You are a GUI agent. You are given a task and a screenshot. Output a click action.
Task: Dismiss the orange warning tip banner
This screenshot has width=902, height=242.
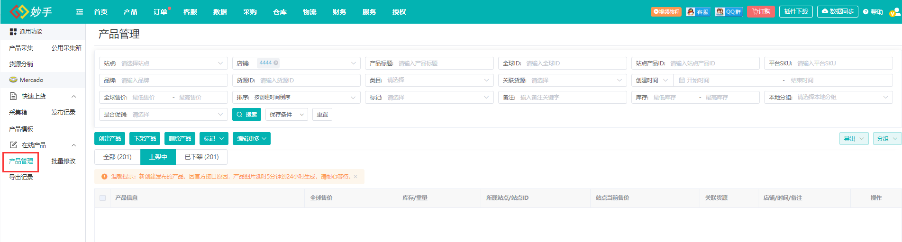[x=355, y=177]
